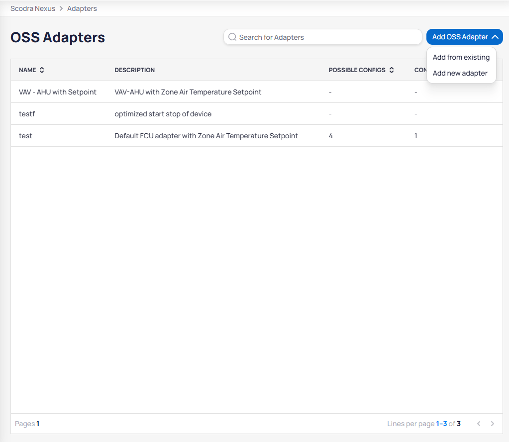Sort table by Name column arrows

[42, 70]
